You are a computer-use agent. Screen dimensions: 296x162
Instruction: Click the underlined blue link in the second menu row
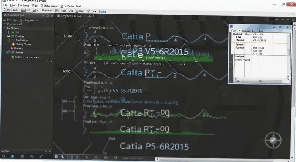[x=102, y=11]
